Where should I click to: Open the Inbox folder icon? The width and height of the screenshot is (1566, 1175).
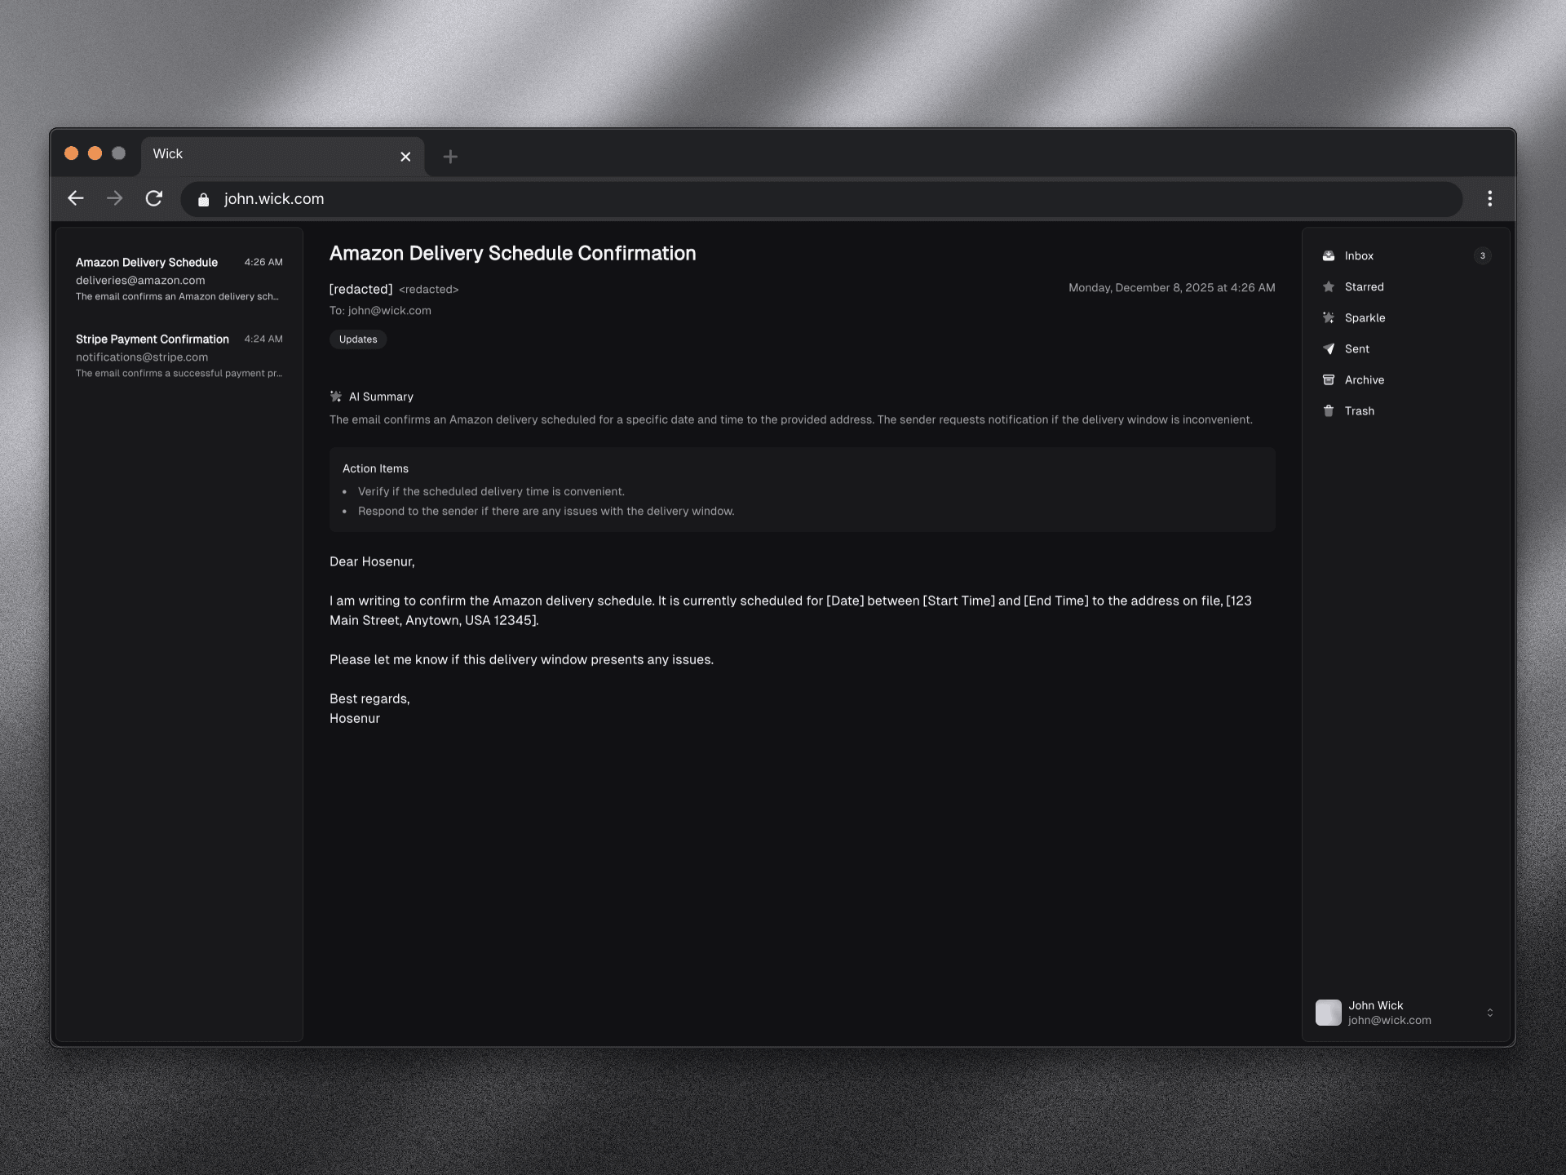click(1330, 255)
